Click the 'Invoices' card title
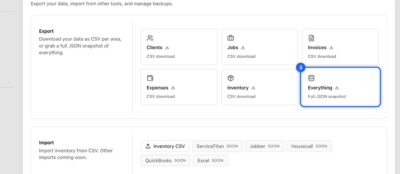The image size is (400, 174). pyautogui.click(x=317, y=47)
